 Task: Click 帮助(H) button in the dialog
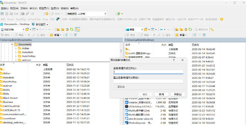tap(178, 94)
